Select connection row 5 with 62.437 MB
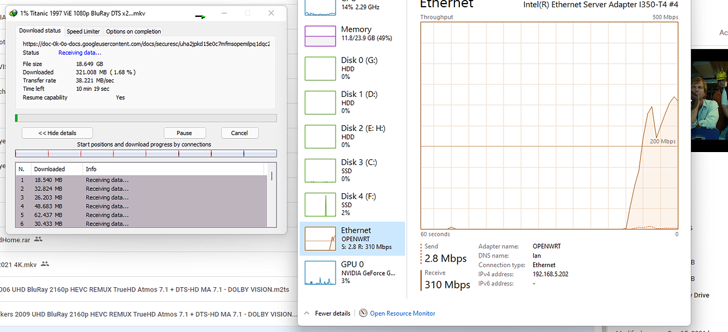This screenshot has height=332, width=728. point(141,215)
